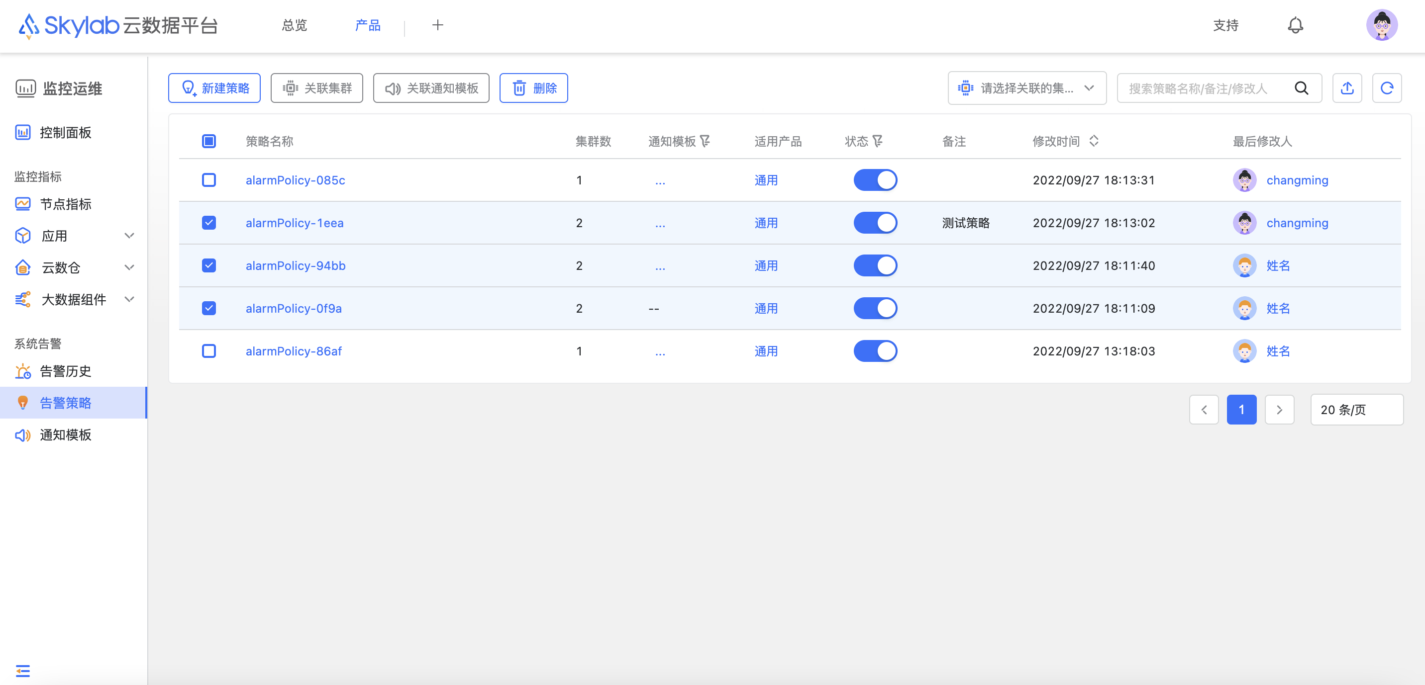Click the 新建策略 button
Screen dimensions: 1425x685
(x=214, y=88)
